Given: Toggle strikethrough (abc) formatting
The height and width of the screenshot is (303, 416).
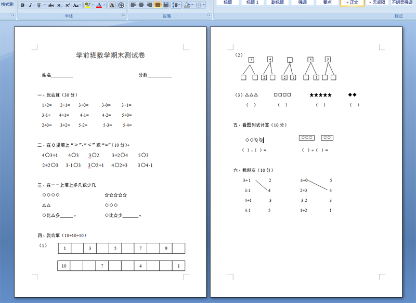Looking at the screenshot, I should (x=51, y=5).
